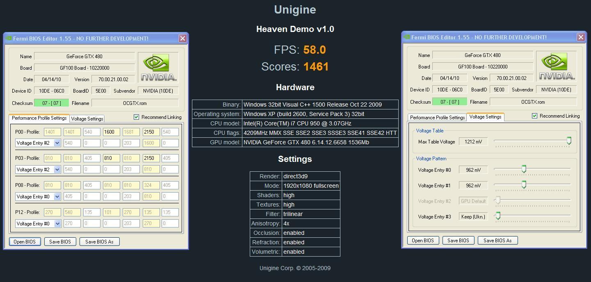
Task: Click P03 profile field showing 2150
Action: tap(151, 158)
